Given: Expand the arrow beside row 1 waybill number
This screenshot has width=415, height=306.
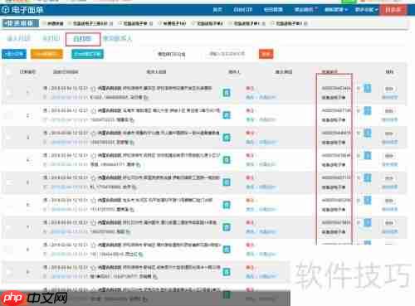Looking at the screenshot, I should click(358, 89).
